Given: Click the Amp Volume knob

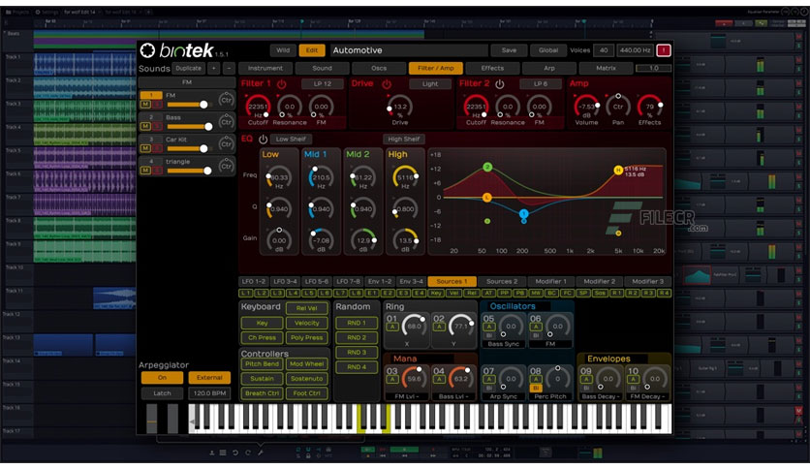Looking at the screenshot, I should (x=586, y=107).
